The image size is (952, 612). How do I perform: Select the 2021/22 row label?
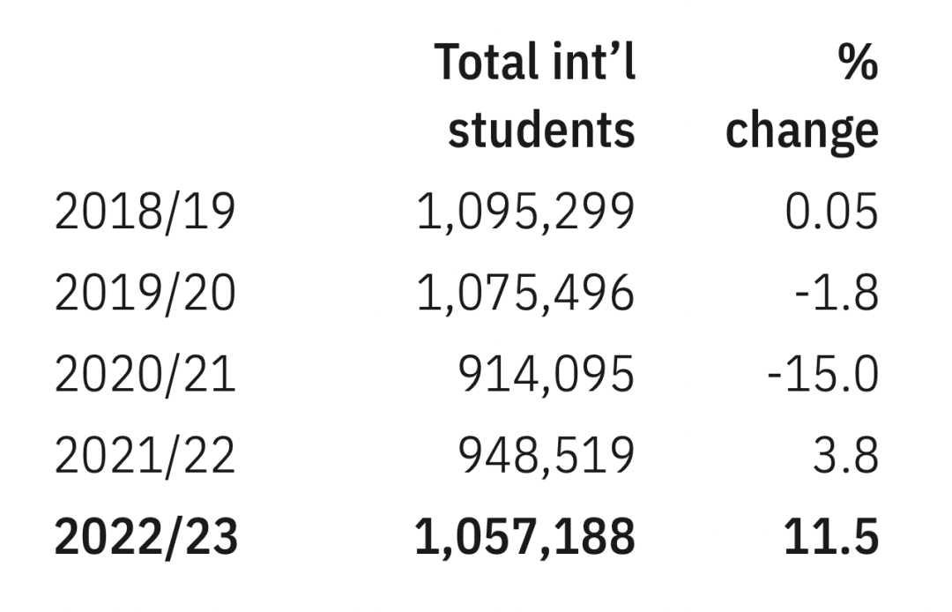coord(145,455)
